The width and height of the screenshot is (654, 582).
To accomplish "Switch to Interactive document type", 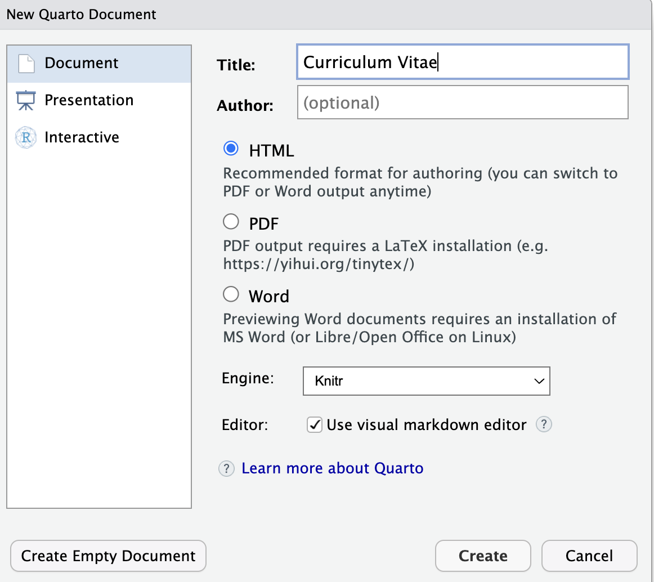I will [x=82, y=137].
